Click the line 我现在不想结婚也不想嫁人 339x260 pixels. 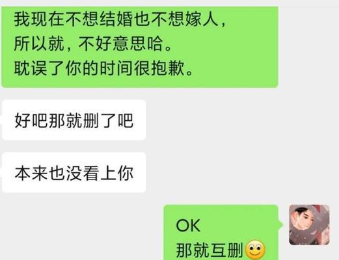point(120,19)
